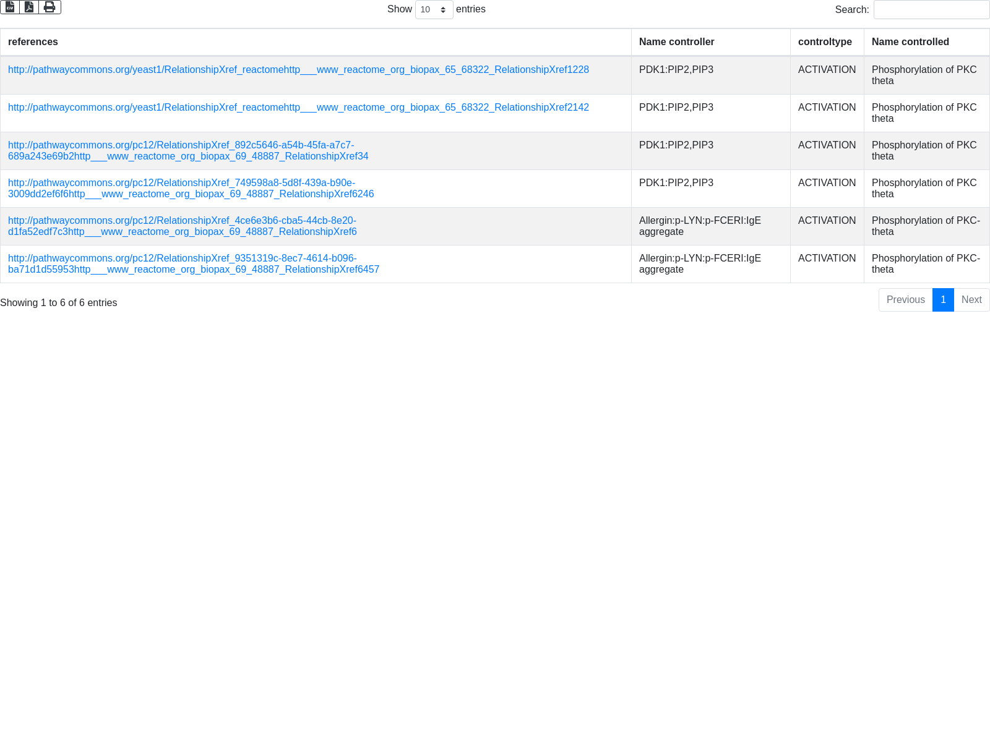
Task: Focus the Search input field
Action: [931, 9]
